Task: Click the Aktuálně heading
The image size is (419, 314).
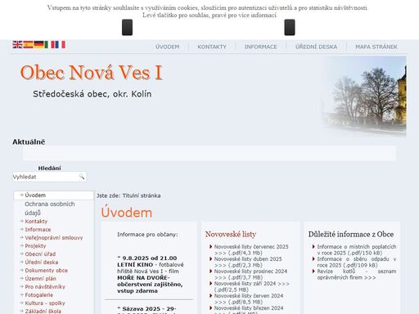Action: [29, 141]
